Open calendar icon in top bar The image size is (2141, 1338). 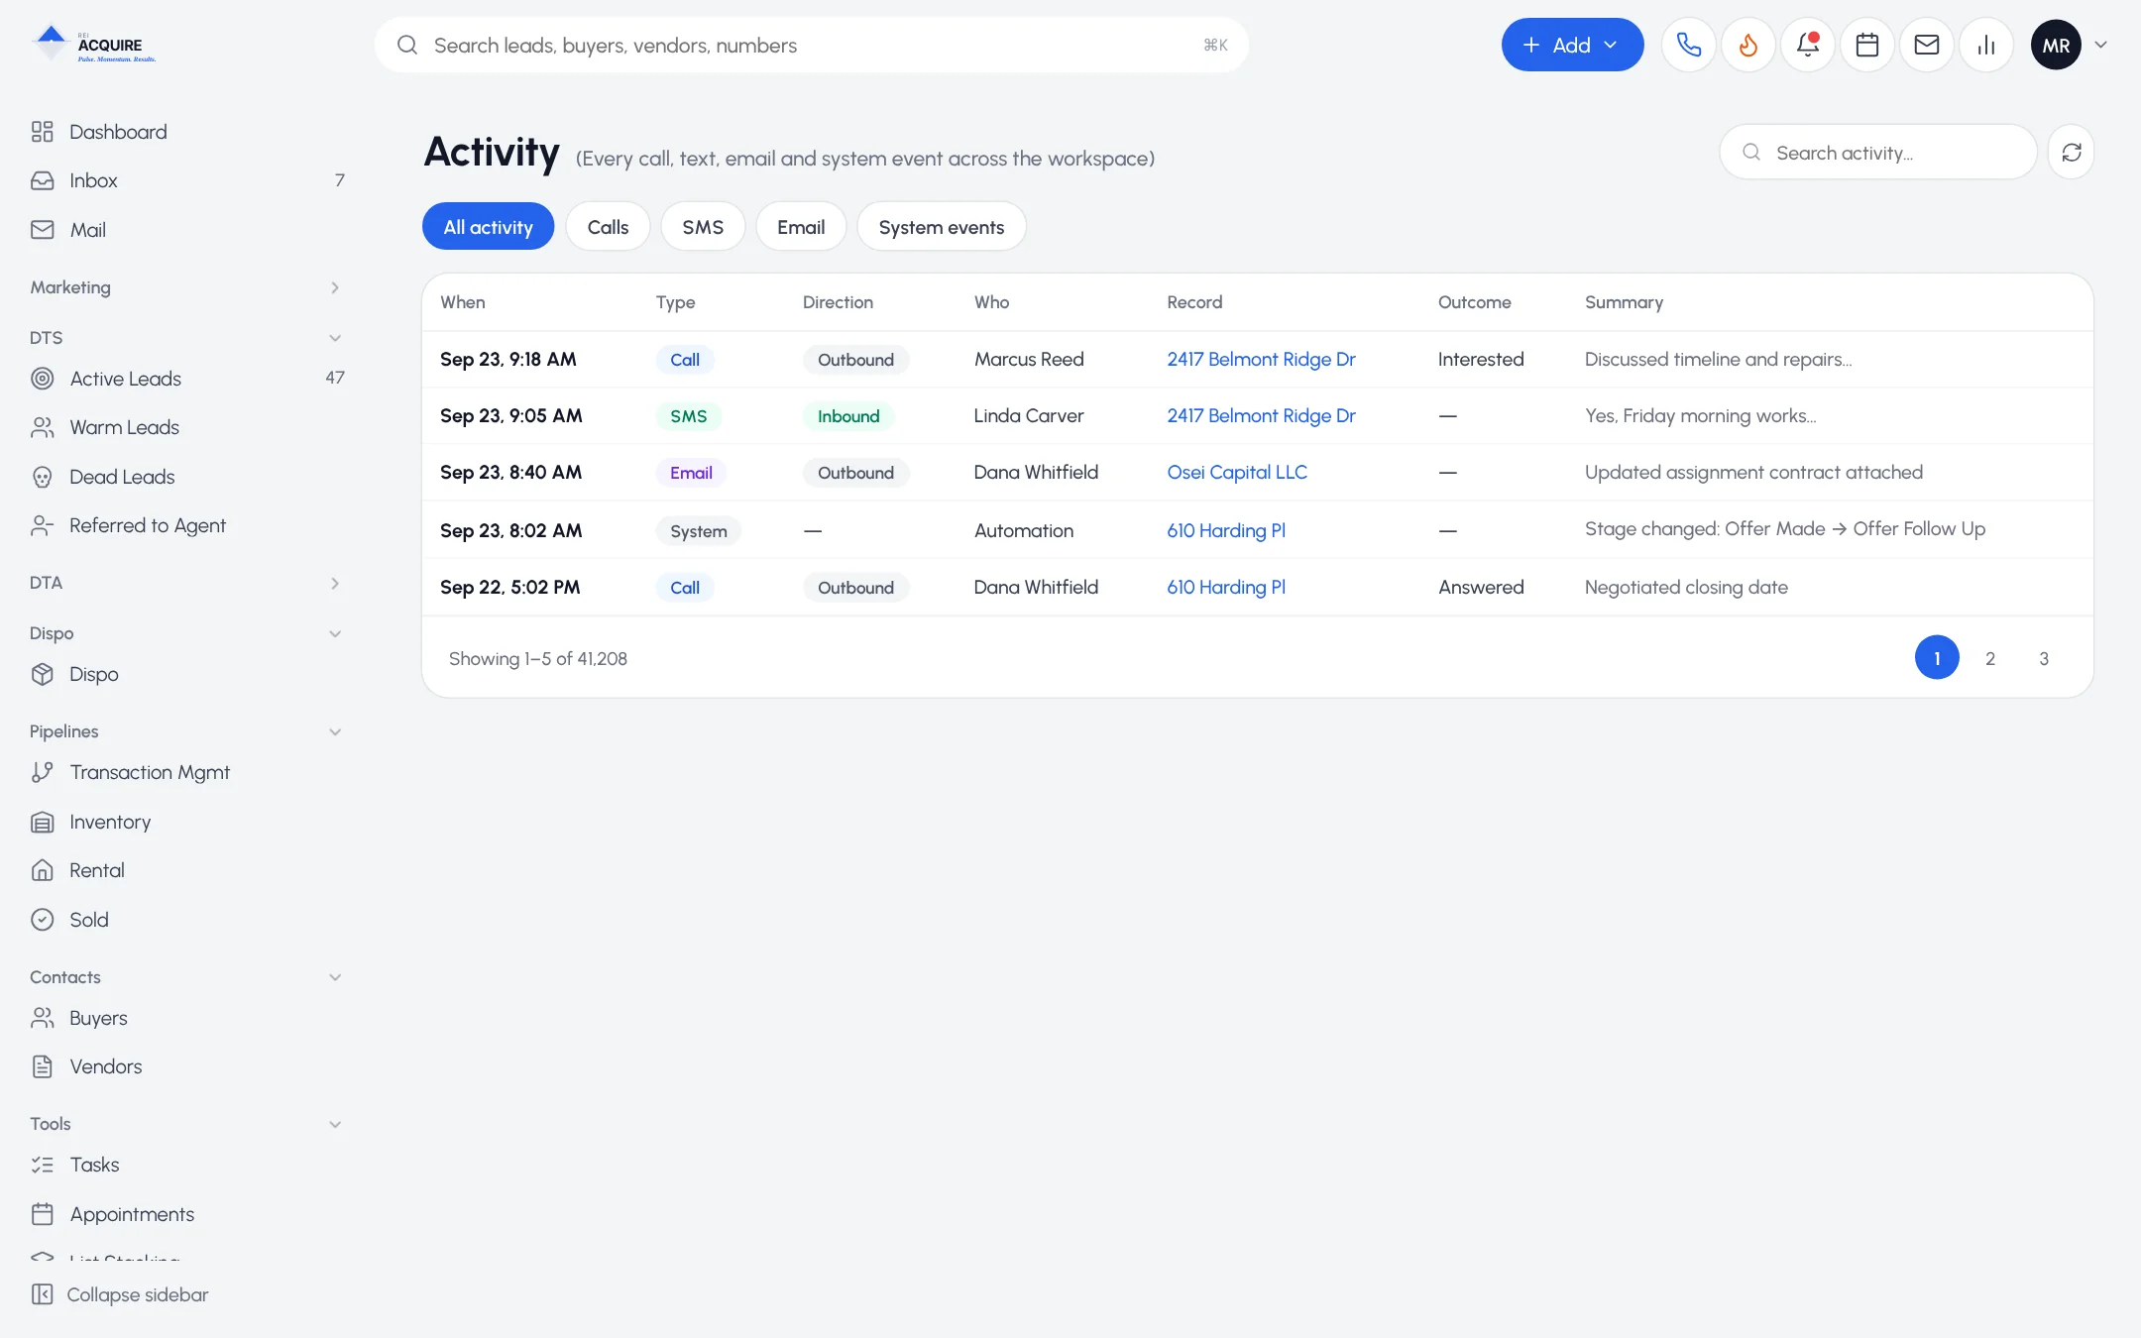coord(1866,45)
